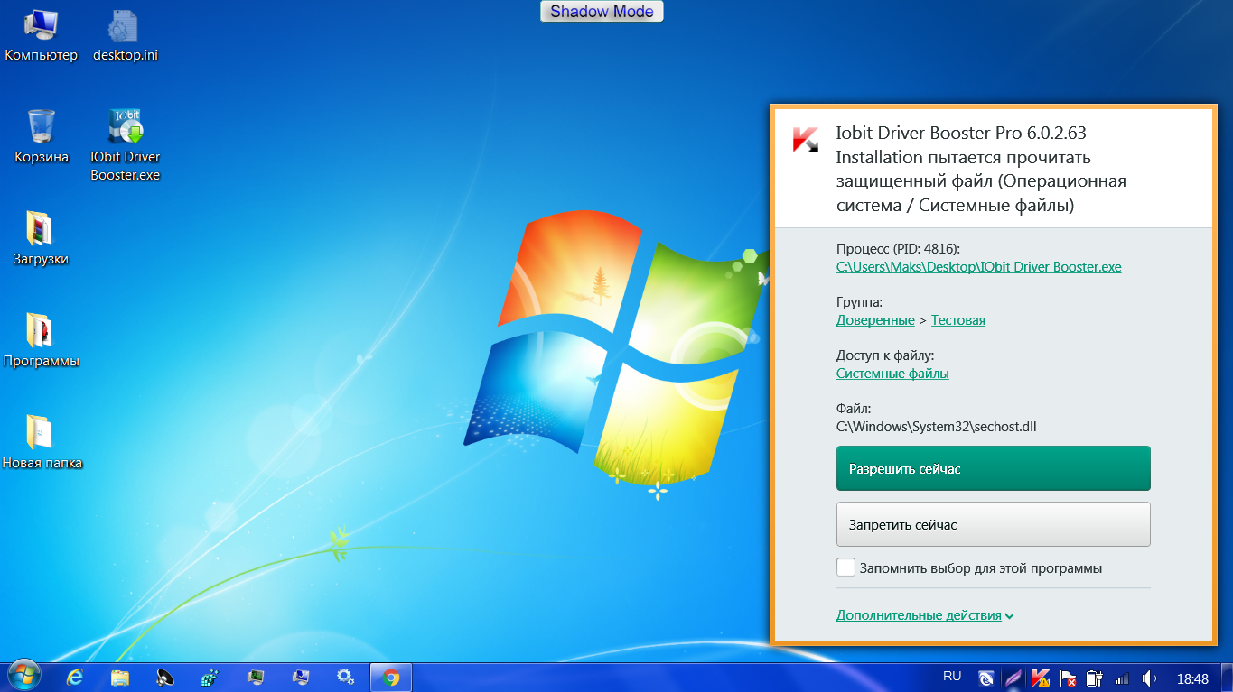Click the 'Запретить сейчас' button
The height and width of the screenshot is (692, 1233).
(x=993, y=524)
